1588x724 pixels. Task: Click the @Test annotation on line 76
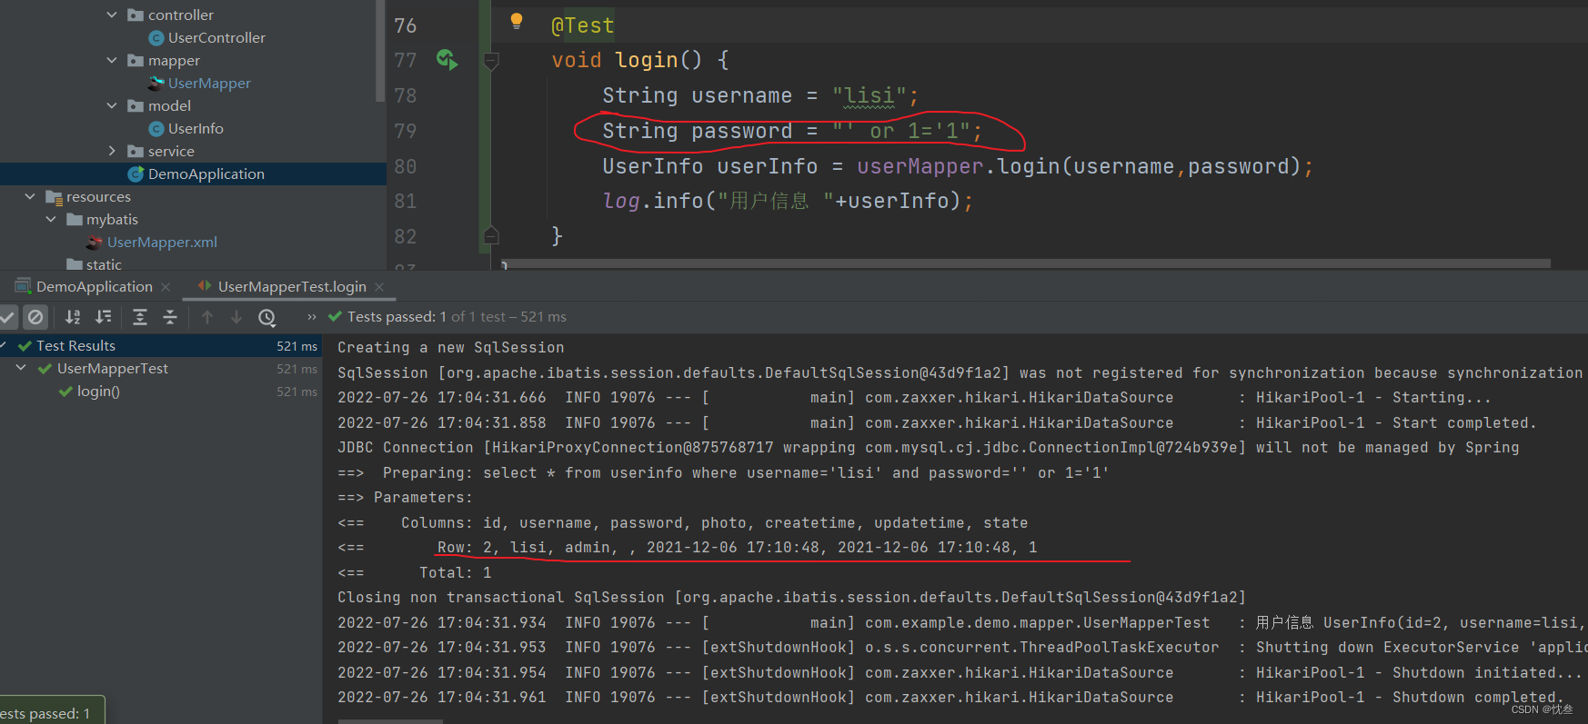583,25
